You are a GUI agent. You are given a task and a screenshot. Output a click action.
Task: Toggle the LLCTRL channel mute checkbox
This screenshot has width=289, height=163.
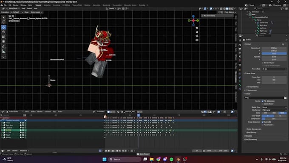(23, 132)
